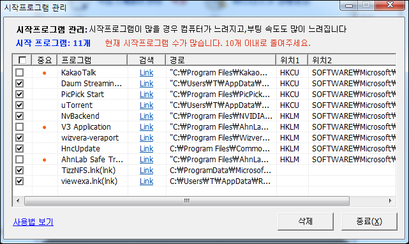Sort by the 프로그램 column header

pyautogui.click(x=93, y=60)
